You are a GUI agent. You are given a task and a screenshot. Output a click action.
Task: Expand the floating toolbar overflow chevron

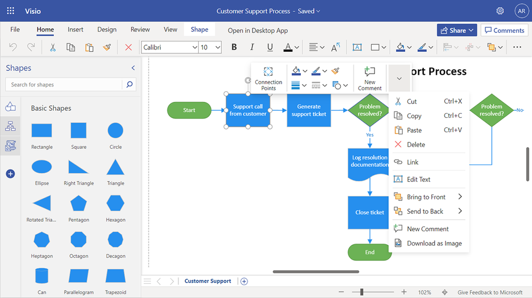pos(399,78)
